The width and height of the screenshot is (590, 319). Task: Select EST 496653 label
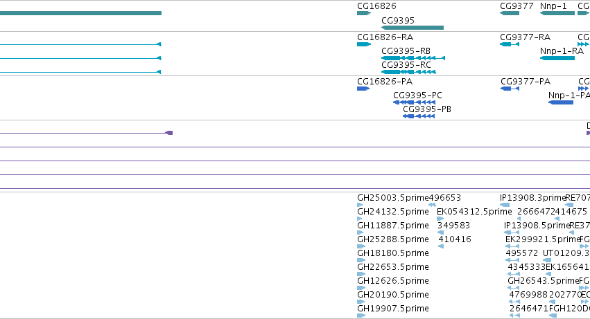[445, 198]
